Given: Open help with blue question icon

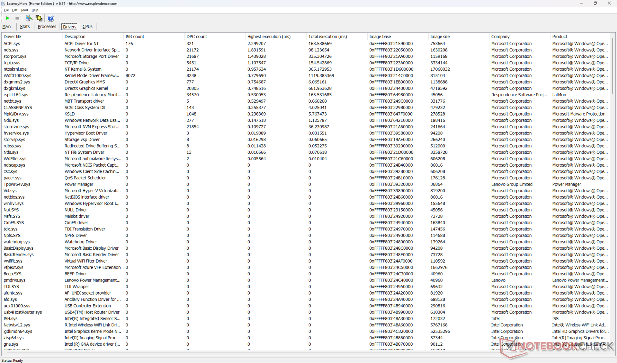Looking at the screenshot, I should (50, 18).
